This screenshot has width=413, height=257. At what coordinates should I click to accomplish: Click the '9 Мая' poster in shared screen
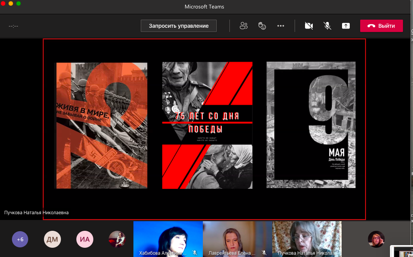(x=311, y=125)
